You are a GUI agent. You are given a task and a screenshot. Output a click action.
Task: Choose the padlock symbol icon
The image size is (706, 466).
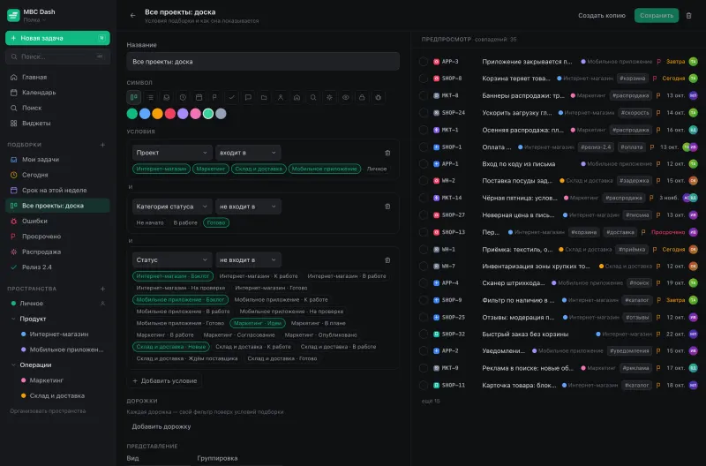[362, 97]
